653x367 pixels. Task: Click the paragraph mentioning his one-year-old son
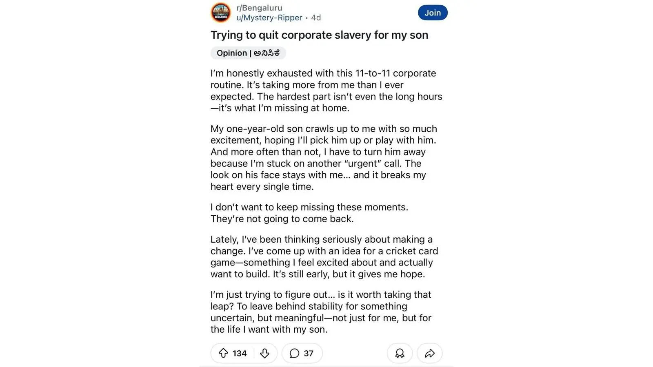(x=324, y=157)
